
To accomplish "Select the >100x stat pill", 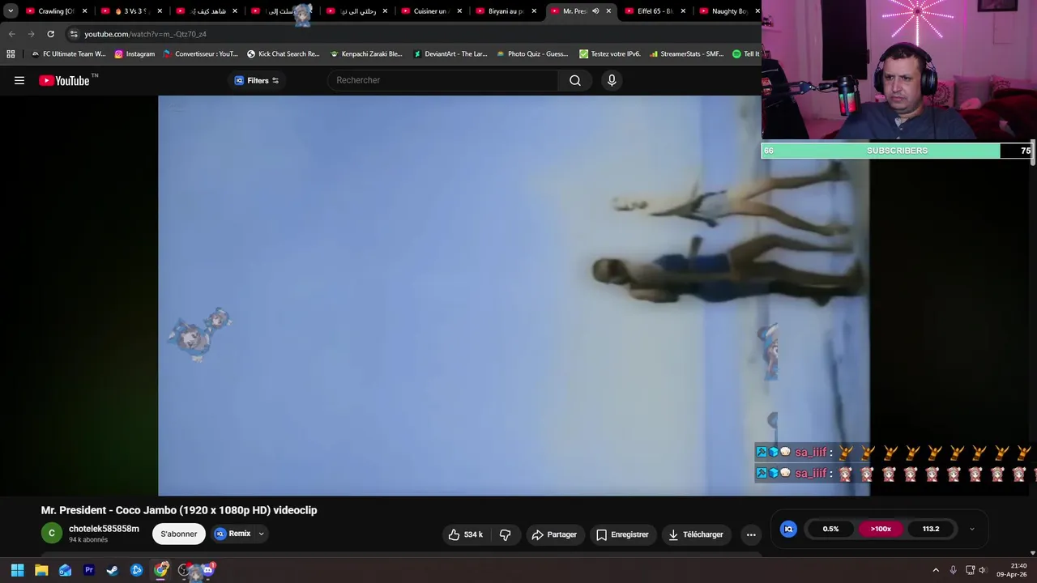I will tap(881, 529).
